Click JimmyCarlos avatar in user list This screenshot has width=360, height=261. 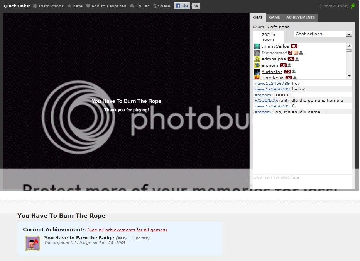pos(257,46)
